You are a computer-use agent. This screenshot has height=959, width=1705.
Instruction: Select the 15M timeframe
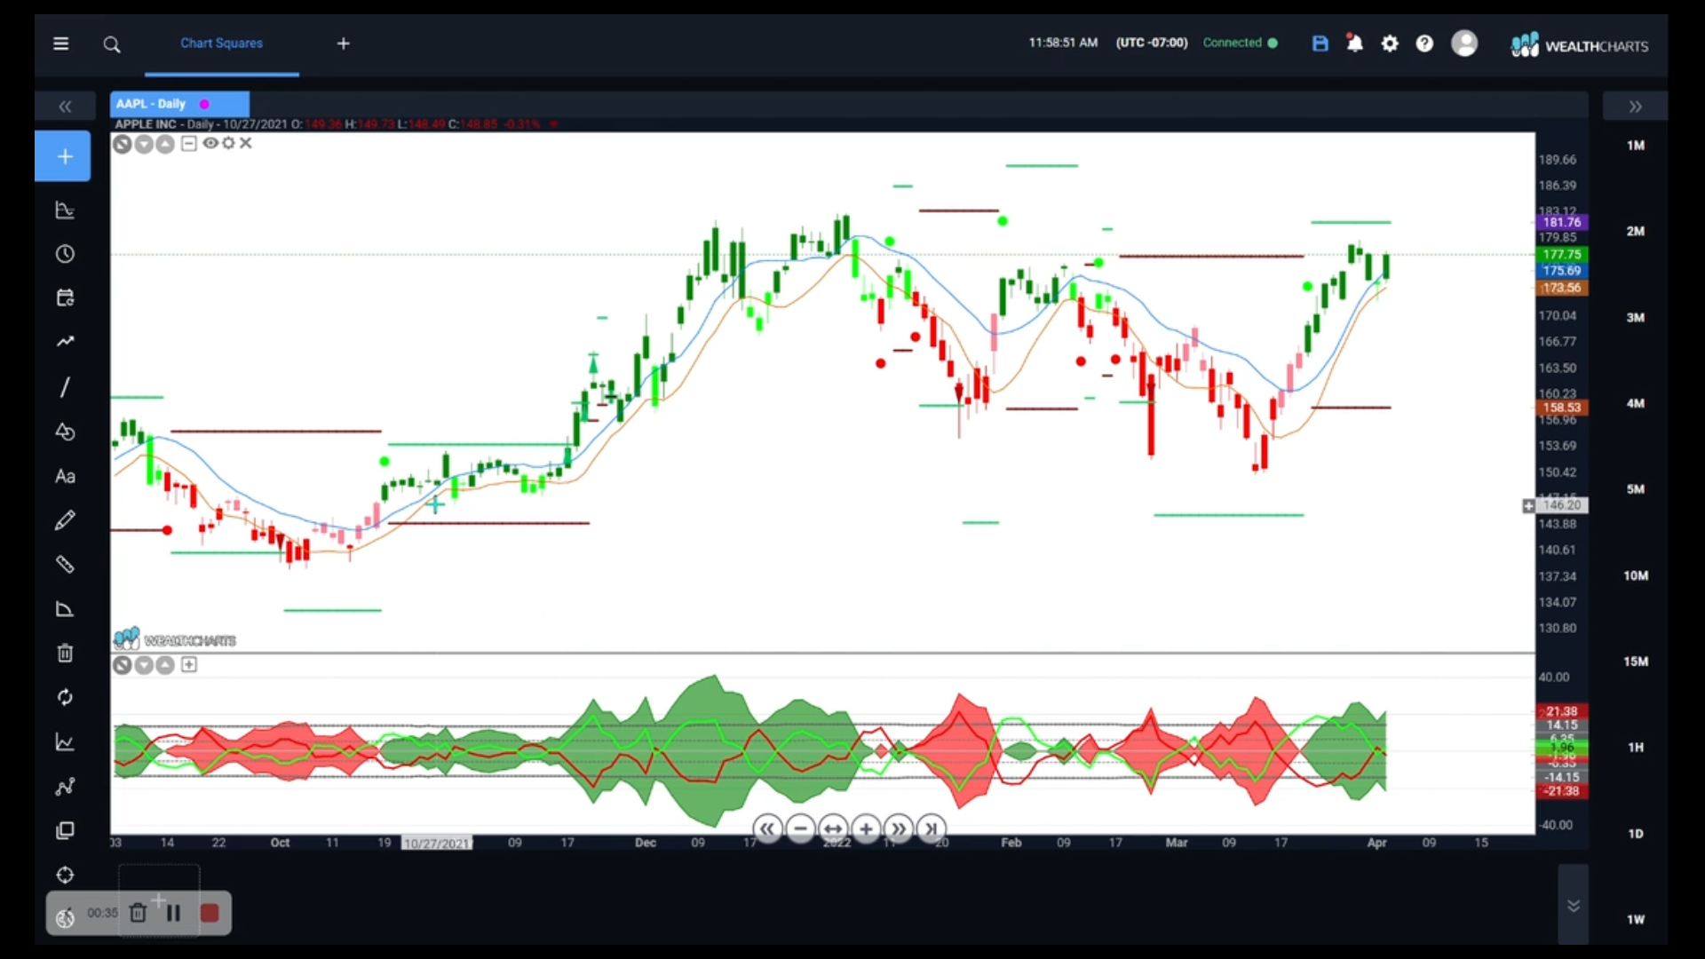(x=1636, y=662)
